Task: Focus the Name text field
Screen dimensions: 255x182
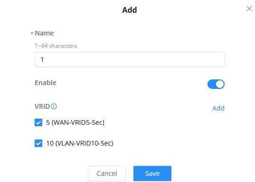Action: tap(130, 60)
